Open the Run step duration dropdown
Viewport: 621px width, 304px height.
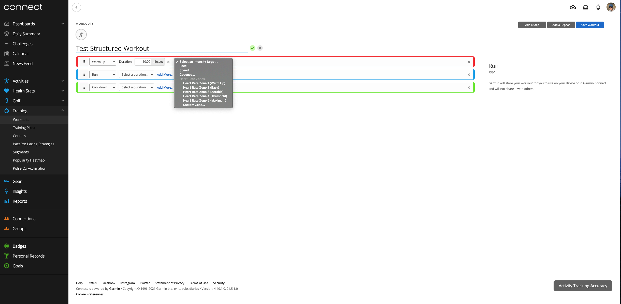136,74
